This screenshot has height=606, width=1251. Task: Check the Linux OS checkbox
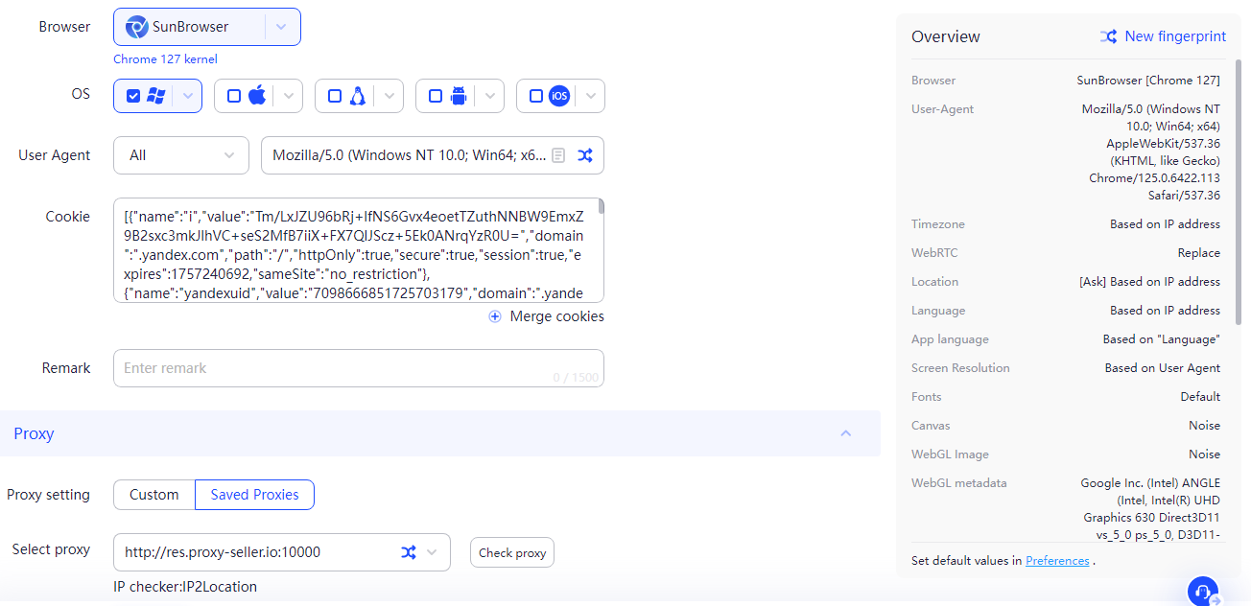tap(335, 96)
